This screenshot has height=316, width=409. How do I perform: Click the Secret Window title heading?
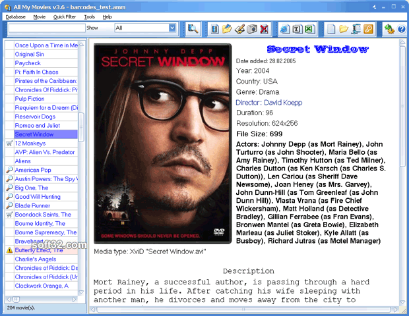tap(317, 49)
